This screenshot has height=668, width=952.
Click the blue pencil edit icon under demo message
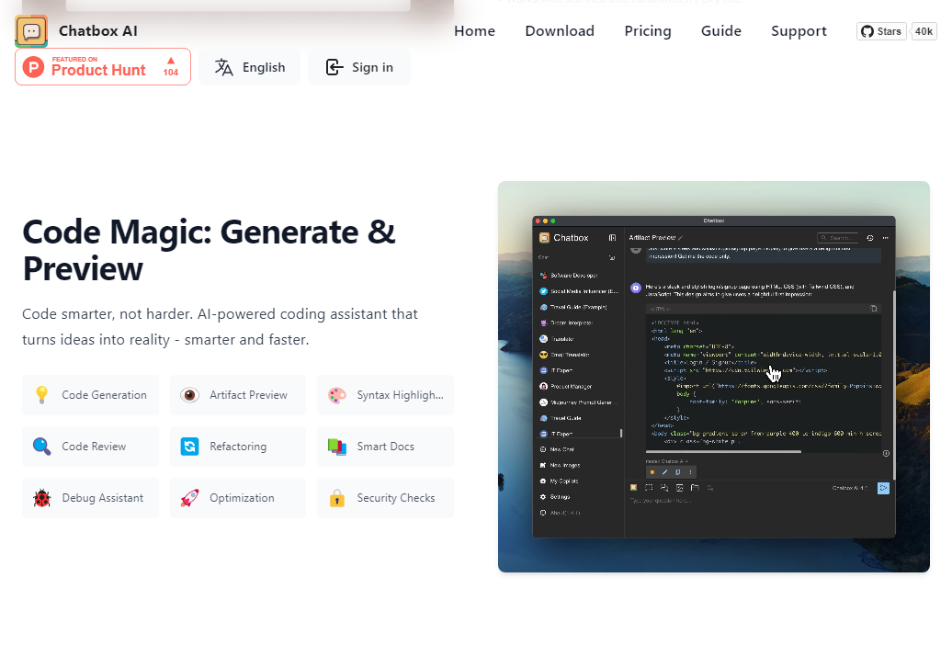coord(664,472)
